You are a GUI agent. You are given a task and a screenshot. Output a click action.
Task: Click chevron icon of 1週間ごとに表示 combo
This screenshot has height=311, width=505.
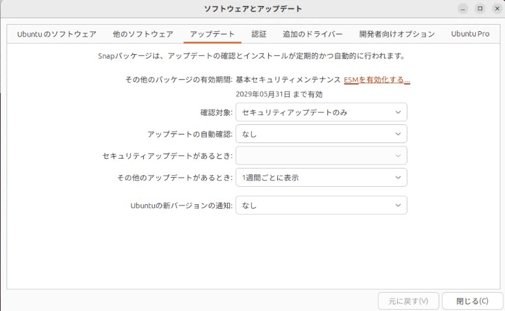398,177
